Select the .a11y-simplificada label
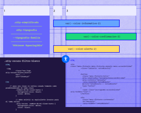Viewport: 141px width, 113px height. click(x=26, y=22)
